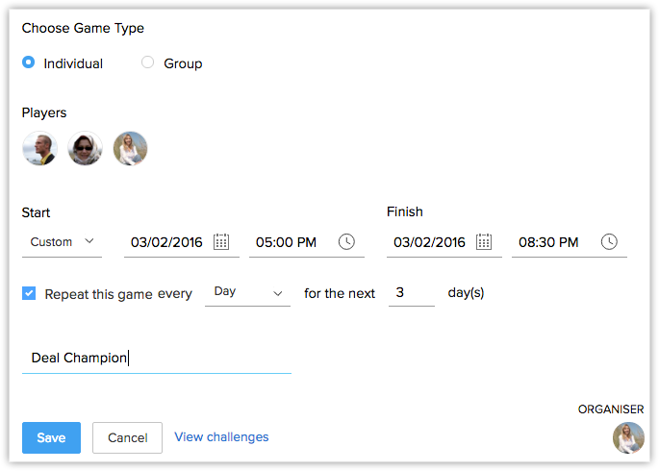Open the start date calendar picker
Image resolution: width=659 pixels, height=471 pixels.
(221, 242)
